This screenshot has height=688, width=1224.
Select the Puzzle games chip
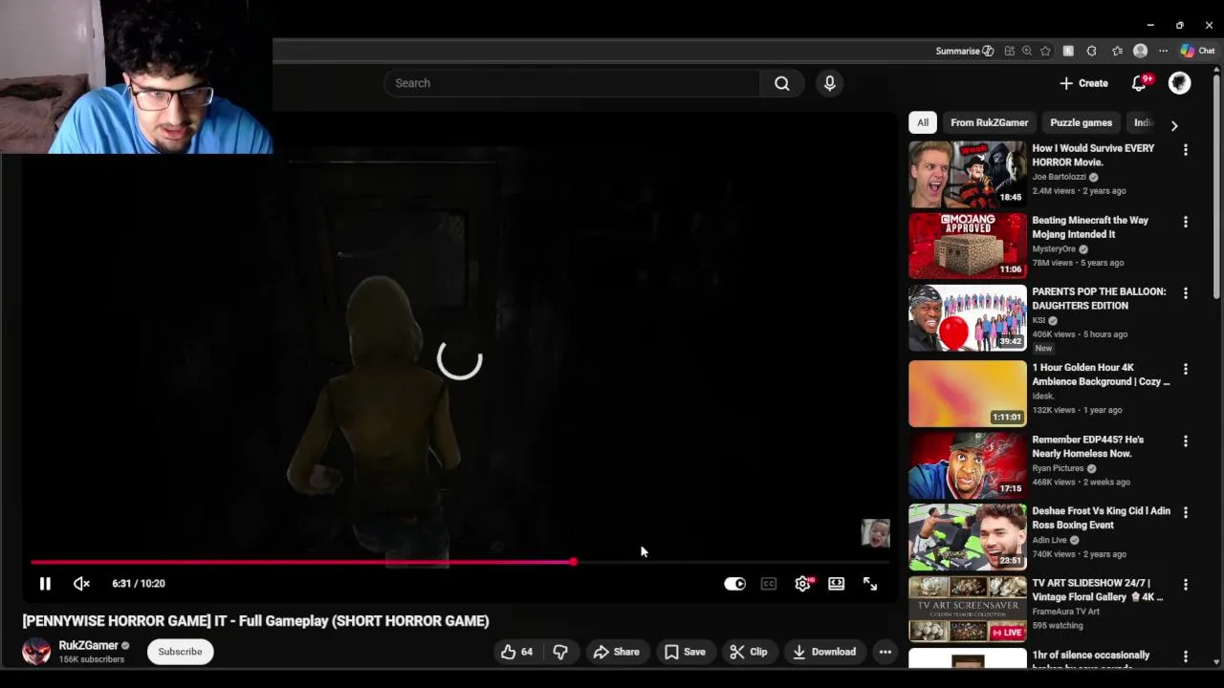[1081, 122]
